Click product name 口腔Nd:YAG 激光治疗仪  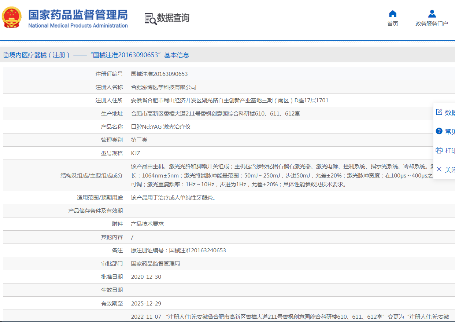pos(161,127)
